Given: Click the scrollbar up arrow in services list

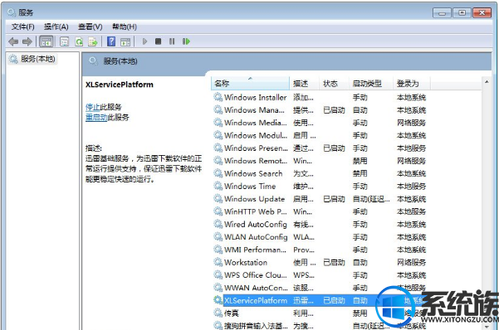Looking at the screenshot, I should tap(487, 82).
